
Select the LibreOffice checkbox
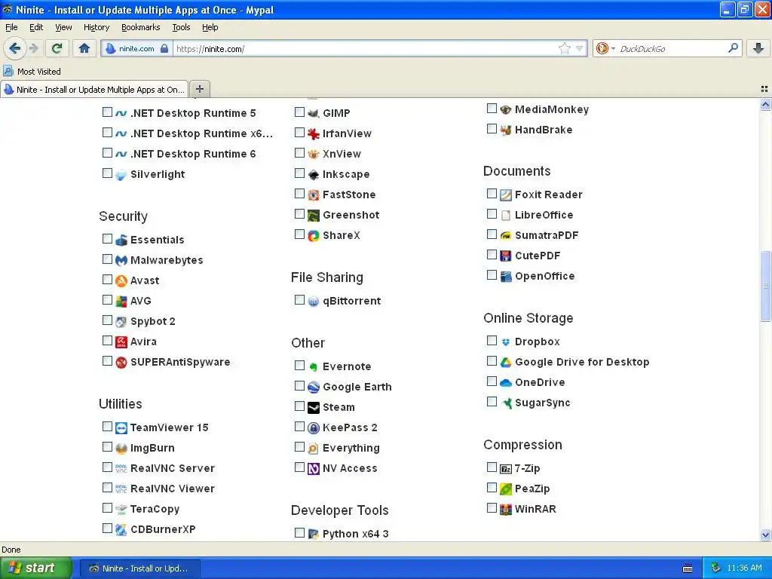click(x=492, y=213)
